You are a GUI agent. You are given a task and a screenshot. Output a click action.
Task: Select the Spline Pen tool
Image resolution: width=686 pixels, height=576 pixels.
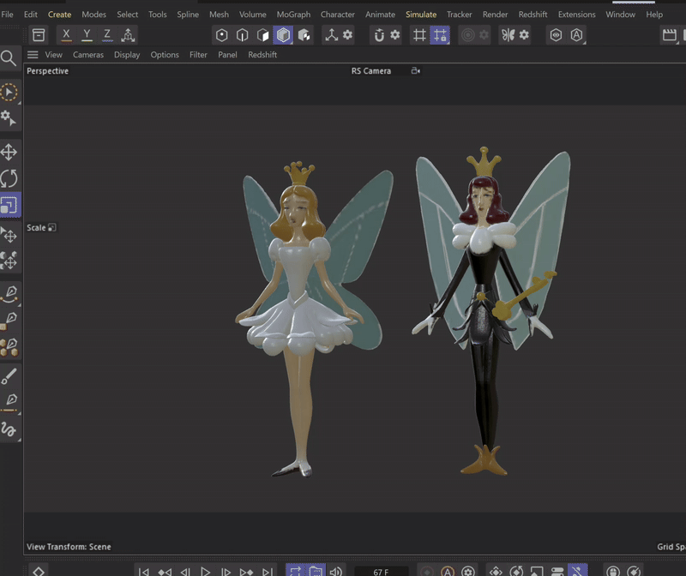coord(9,294)
